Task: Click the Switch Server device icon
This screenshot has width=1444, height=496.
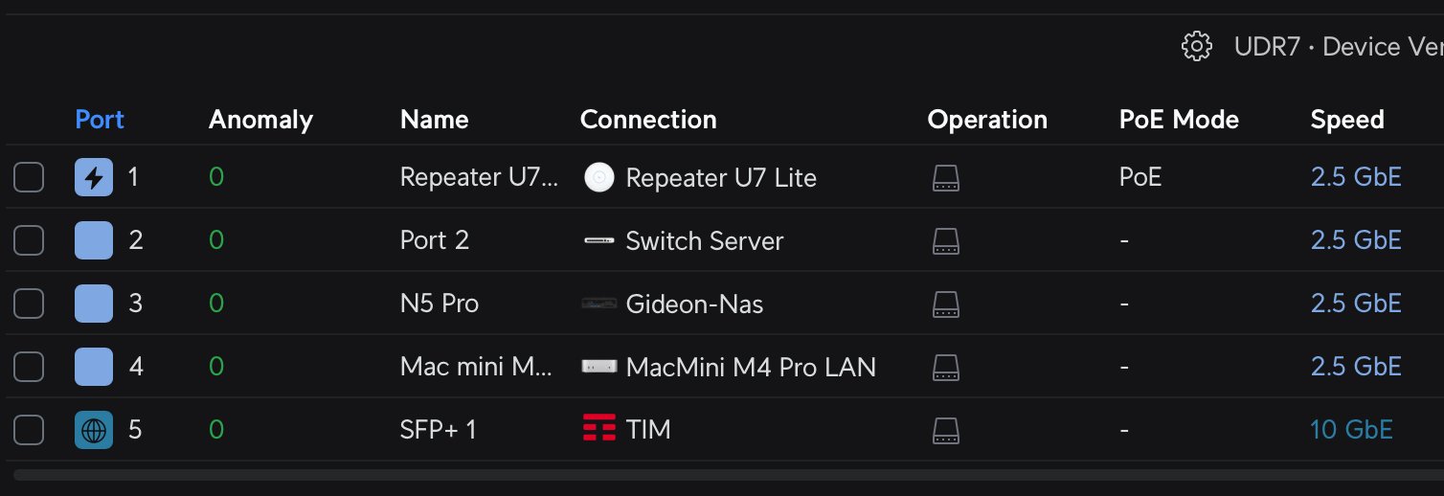Action: click(x=599, y=240)
